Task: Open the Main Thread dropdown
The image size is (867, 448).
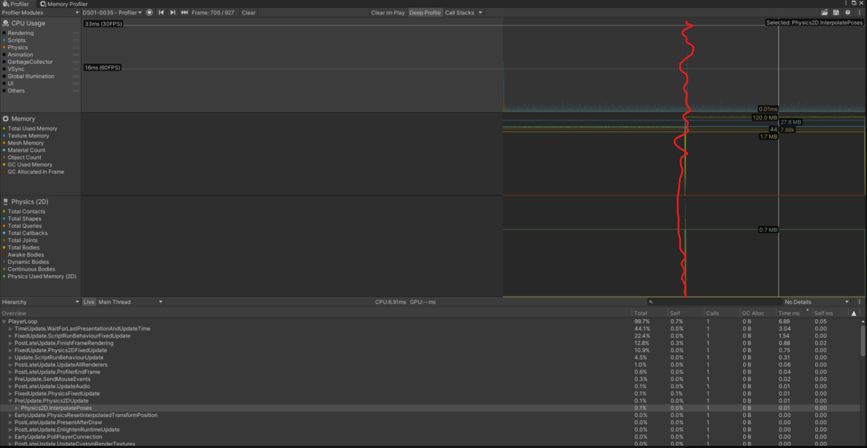Action: tap(130, 302)
